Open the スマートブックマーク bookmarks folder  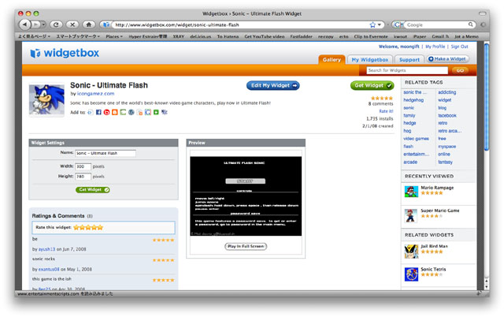[78, 36]
